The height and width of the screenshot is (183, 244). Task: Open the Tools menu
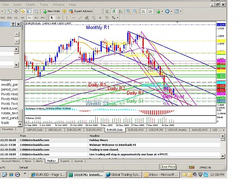[44, 5]
